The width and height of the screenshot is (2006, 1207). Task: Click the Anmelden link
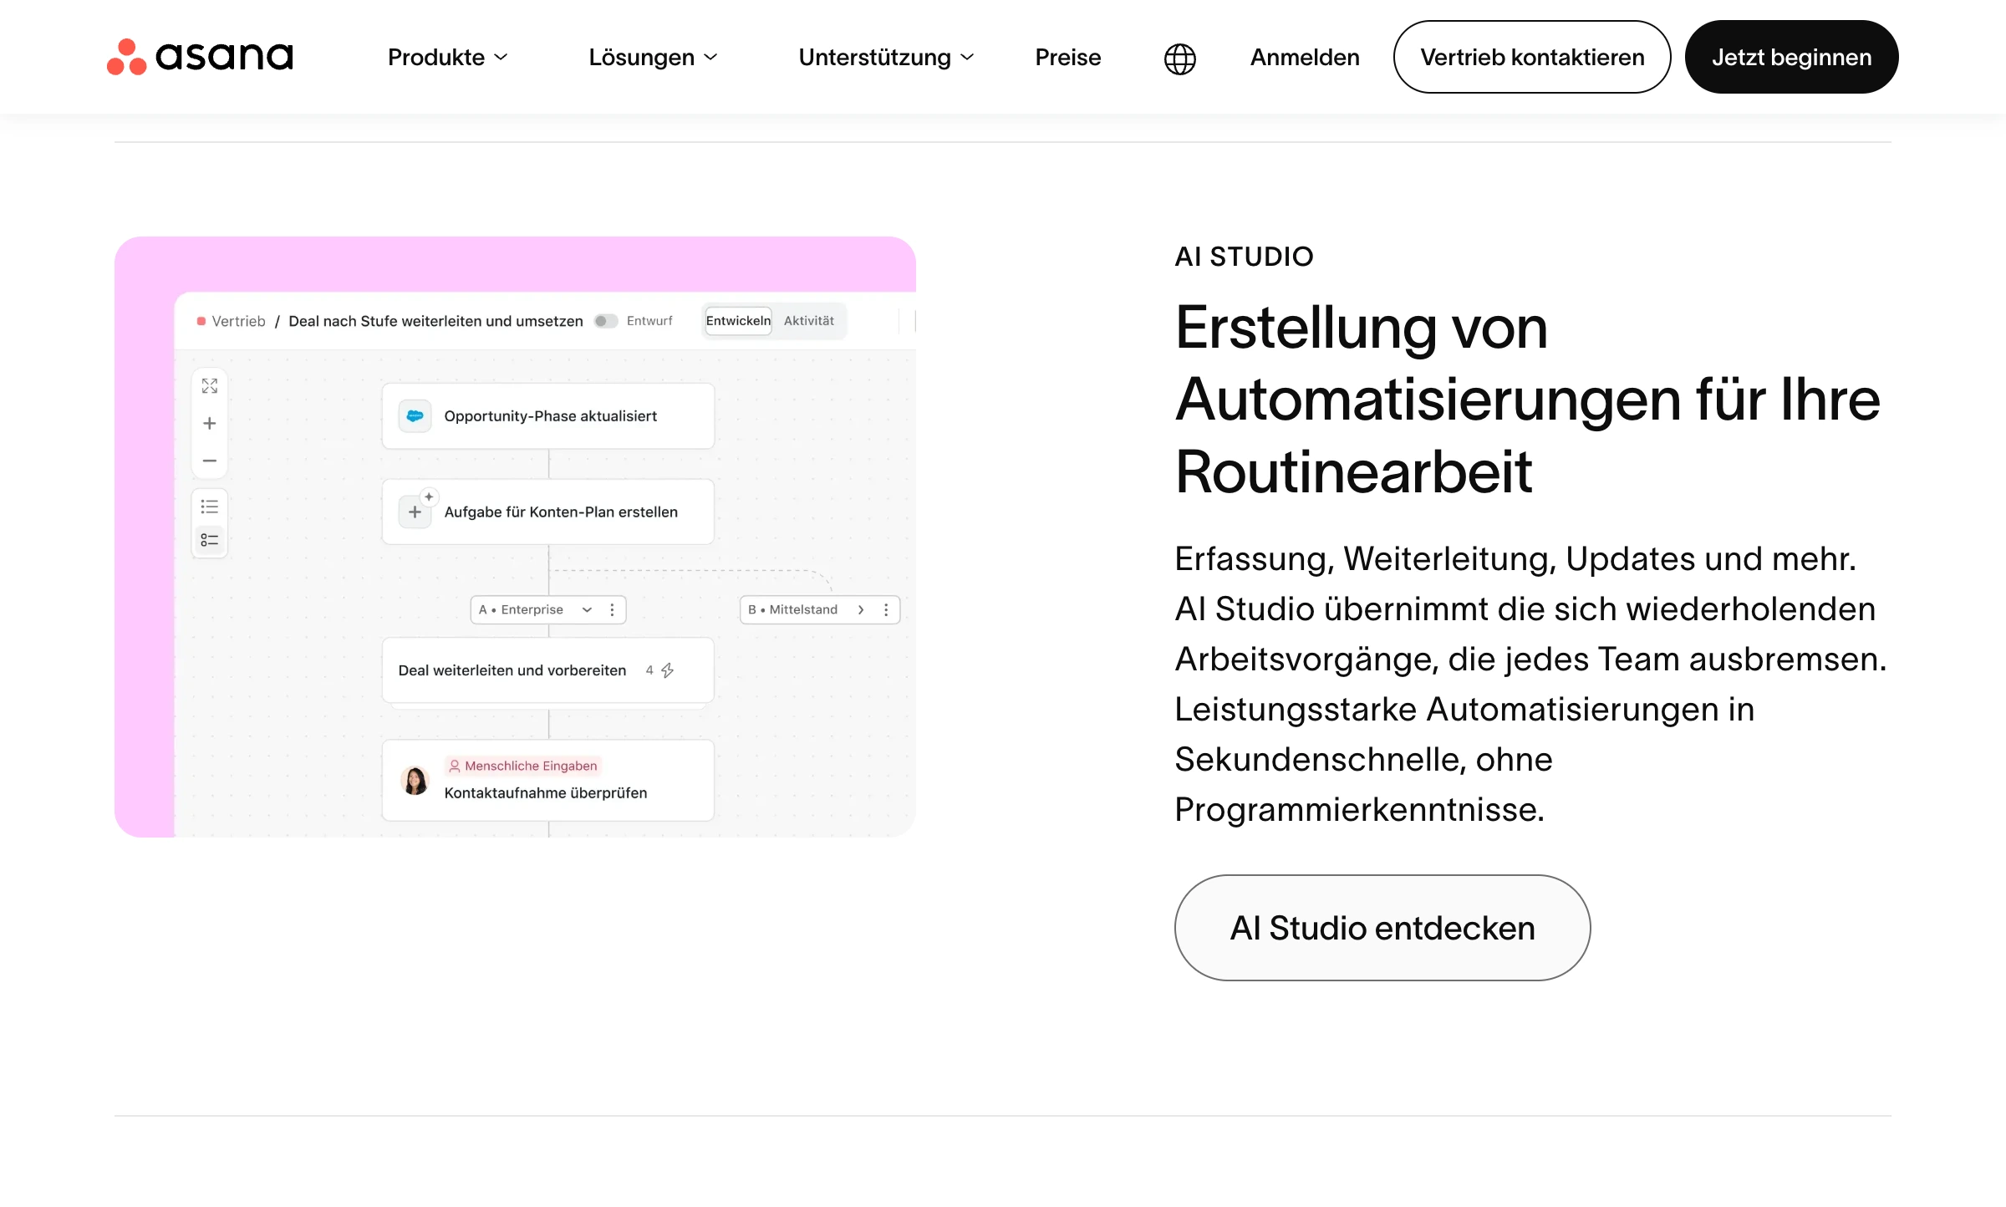coord(1305,57)
